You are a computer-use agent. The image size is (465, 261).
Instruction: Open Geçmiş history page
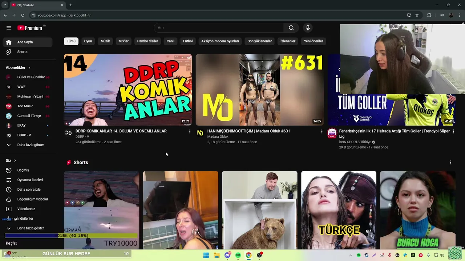[28, 170]
